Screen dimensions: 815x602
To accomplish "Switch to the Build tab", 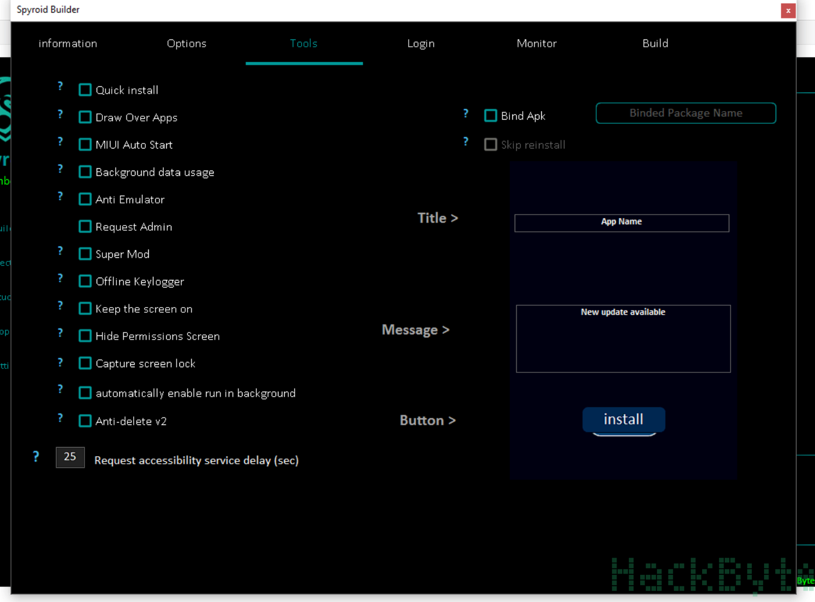I will point(655,43).
